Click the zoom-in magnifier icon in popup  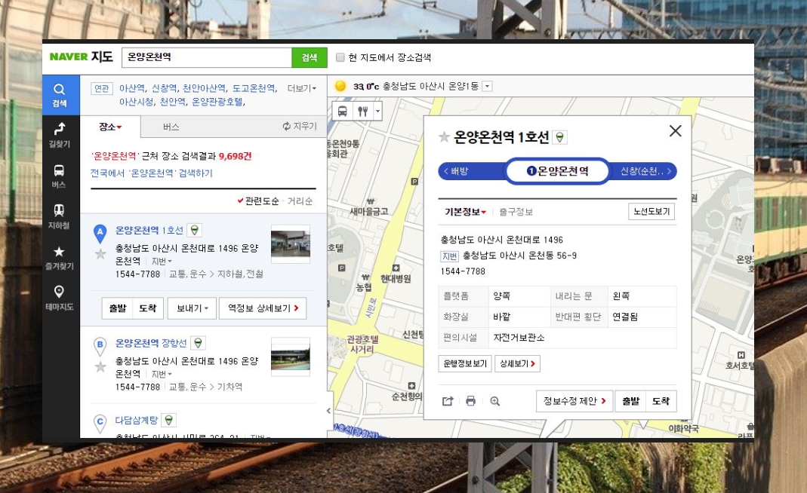pyautogui.click(x=495, y=401)
